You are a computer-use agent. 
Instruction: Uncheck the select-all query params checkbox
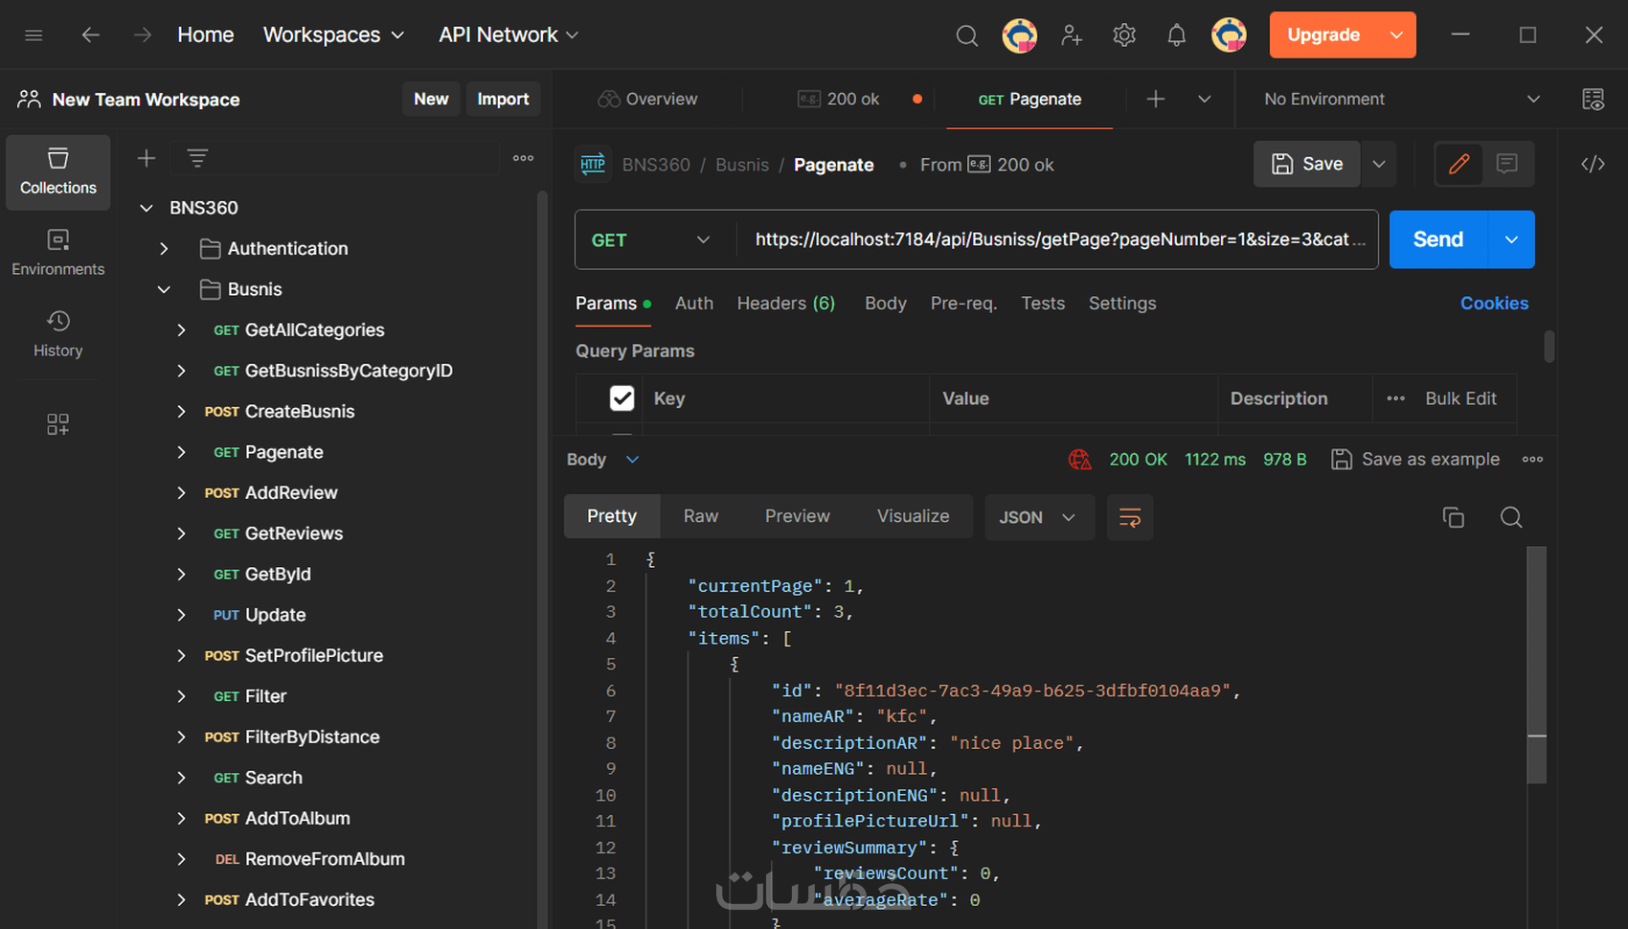click(622, 398)
